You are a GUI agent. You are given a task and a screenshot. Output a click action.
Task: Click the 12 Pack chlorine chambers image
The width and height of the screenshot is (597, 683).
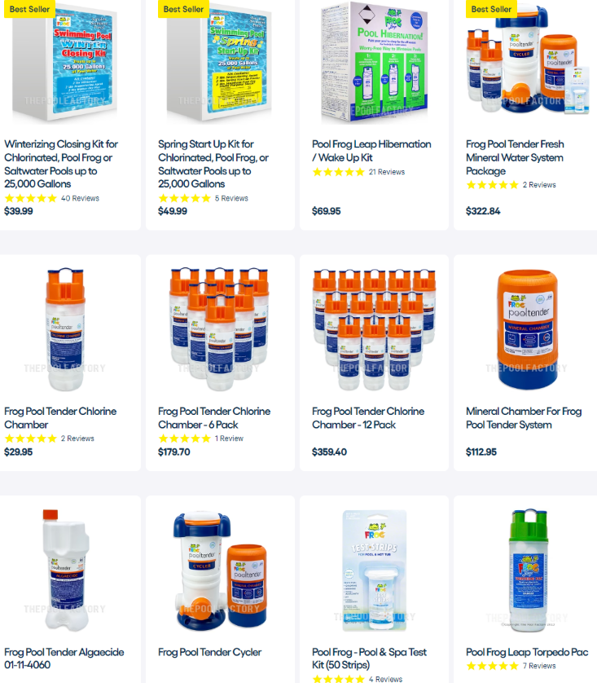374,329
